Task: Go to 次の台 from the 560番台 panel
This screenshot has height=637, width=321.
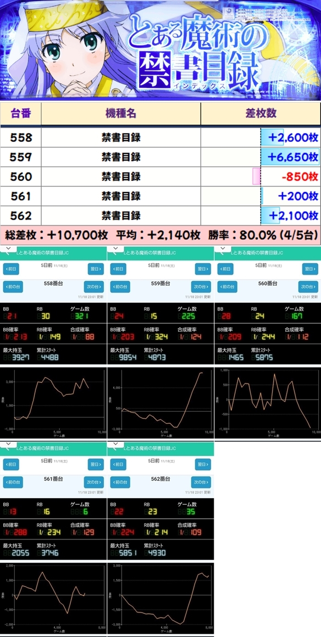Action: [x=308, y=287]
